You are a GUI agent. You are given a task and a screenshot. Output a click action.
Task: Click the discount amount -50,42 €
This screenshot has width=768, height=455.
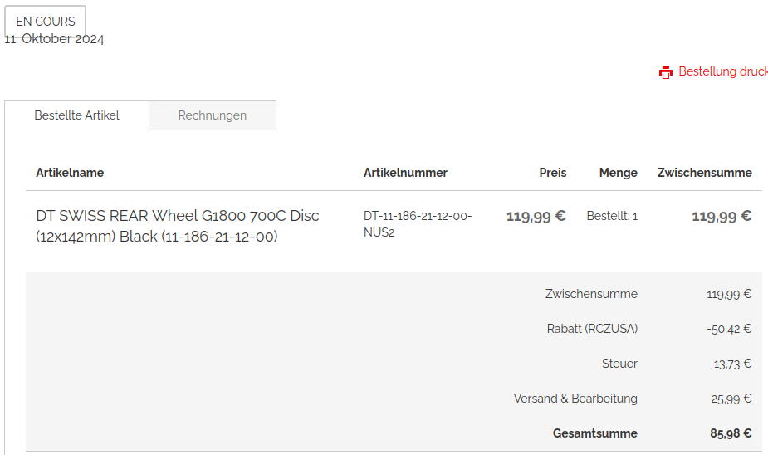pyautogui.click(x=729, y=329)
